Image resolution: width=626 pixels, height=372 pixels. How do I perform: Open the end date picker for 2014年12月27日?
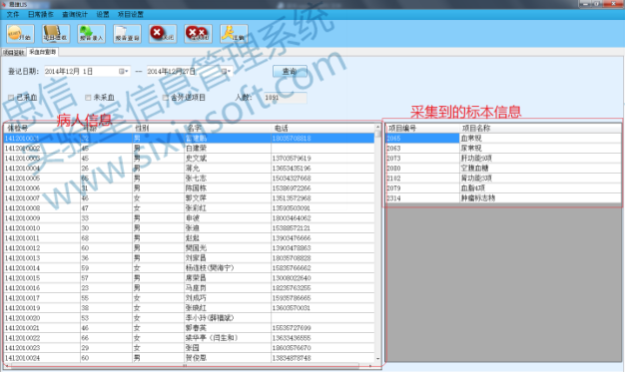click(226, 72)
